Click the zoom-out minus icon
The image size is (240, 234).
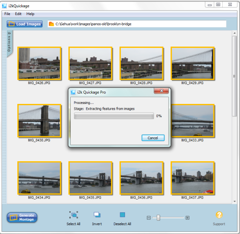[148, 218]
